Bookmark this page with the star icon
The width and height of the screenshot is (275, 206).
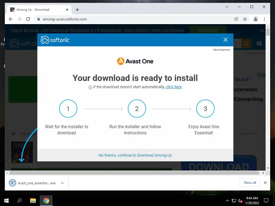point(245,19)
